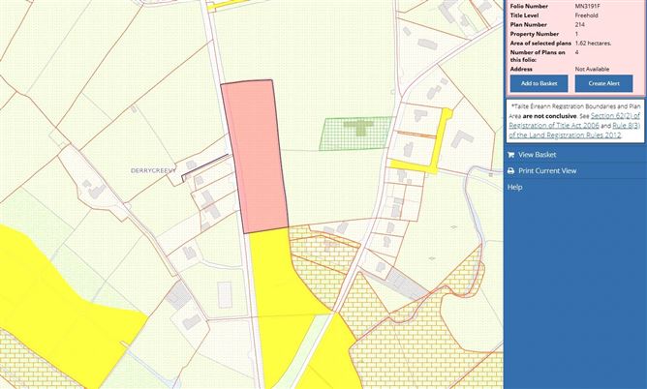Viewport: 647px width, 389px height.
Task: Click the DERRYCREEVY townland label
Action: pos(153,170)
